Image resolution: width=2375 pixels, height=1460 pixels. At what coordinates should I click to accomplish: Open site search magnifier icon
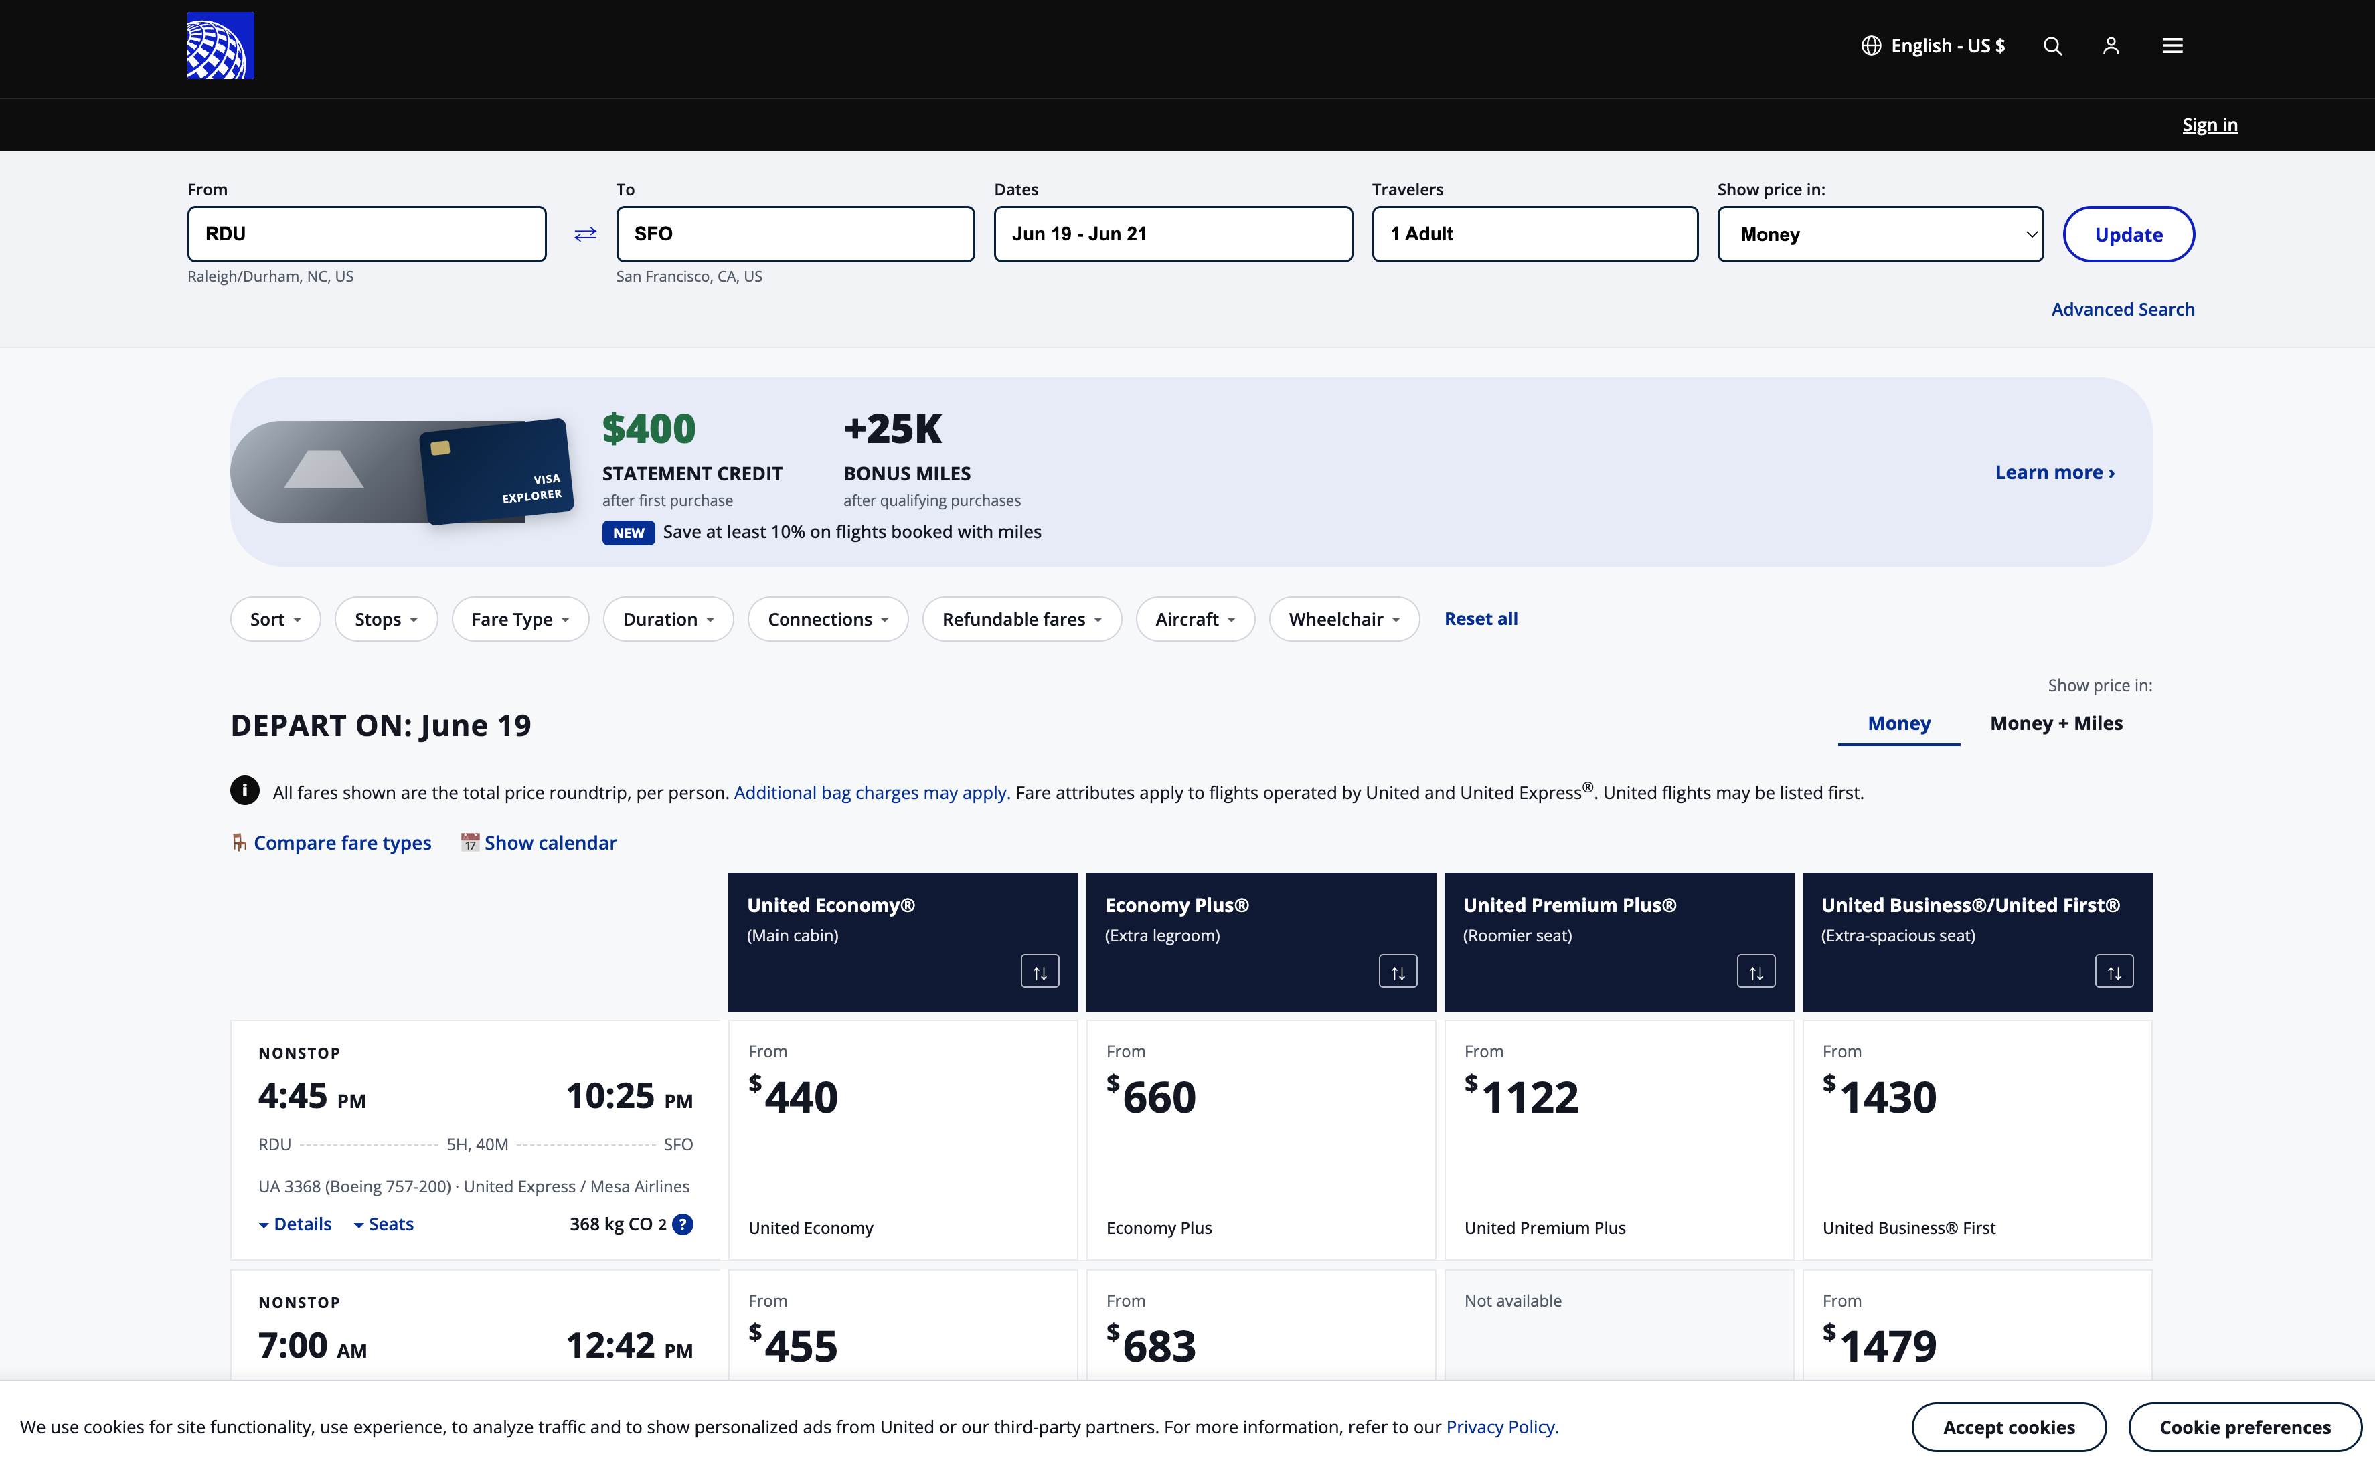point(2052,45)
